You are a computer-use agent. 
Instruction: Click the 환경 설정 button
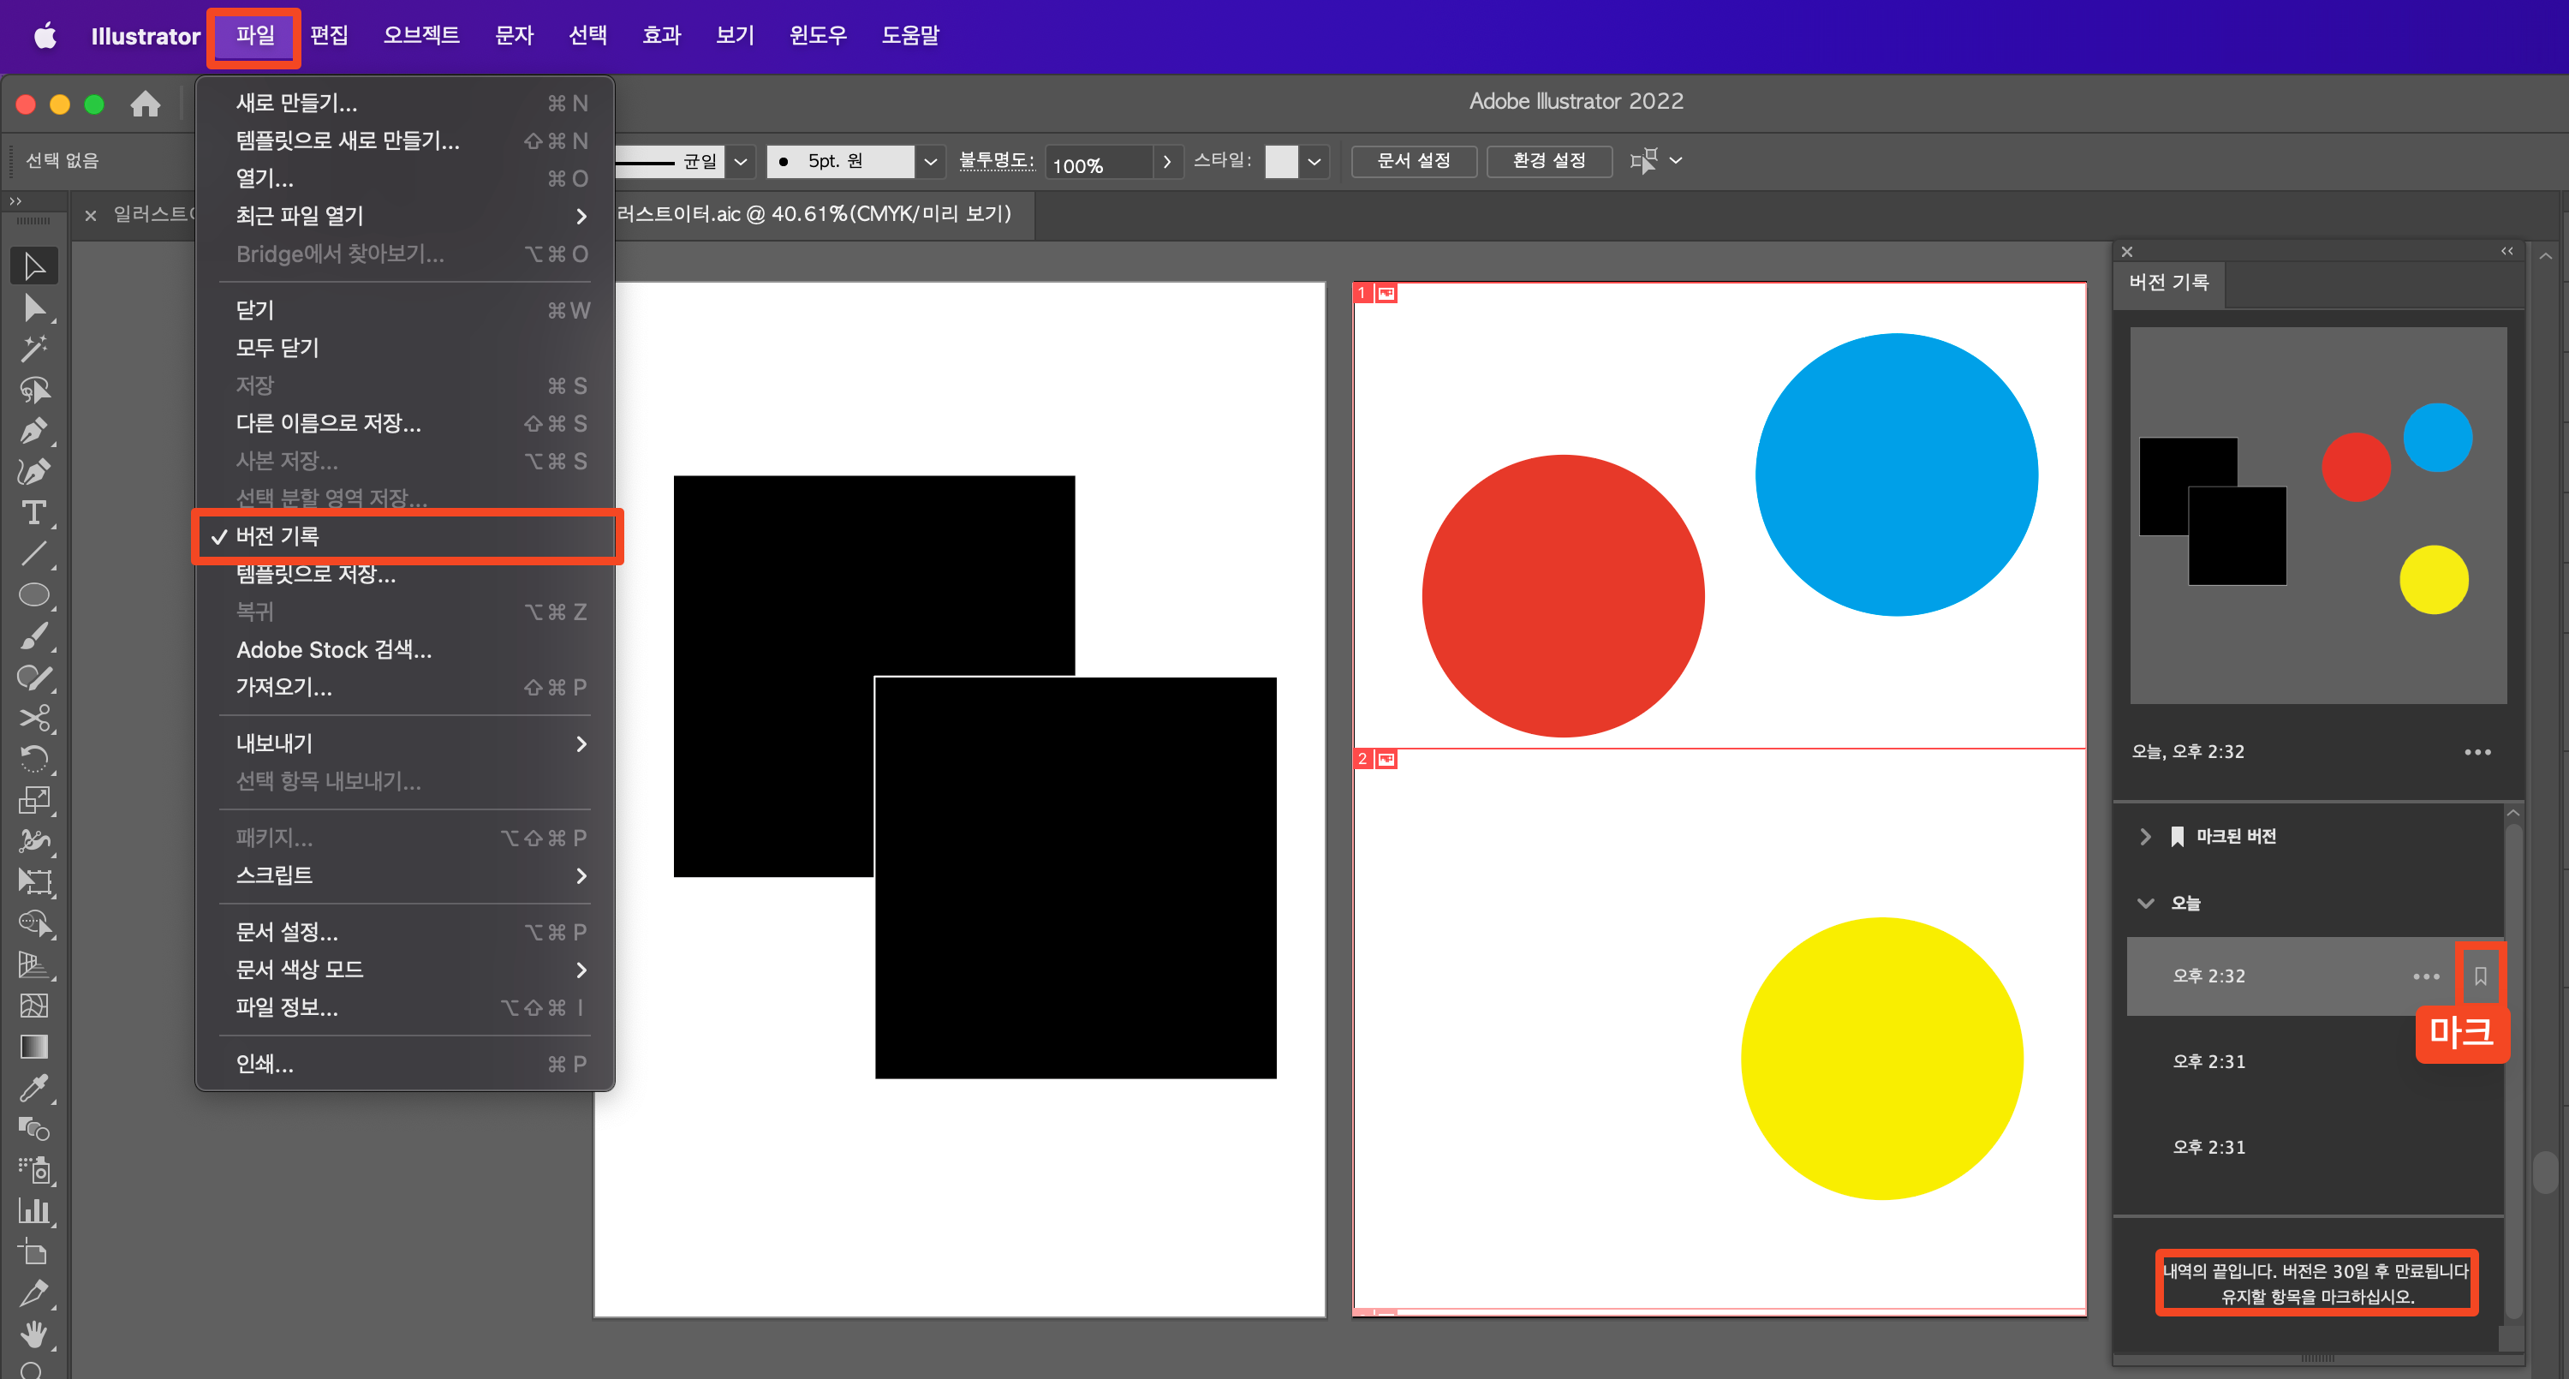1547,161
